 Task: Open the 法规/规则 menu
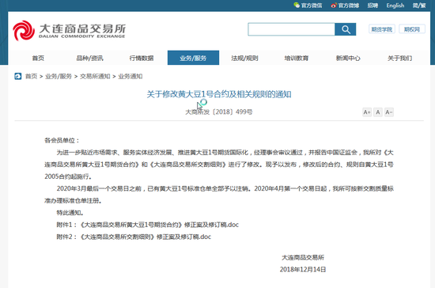tap(244, 58)
